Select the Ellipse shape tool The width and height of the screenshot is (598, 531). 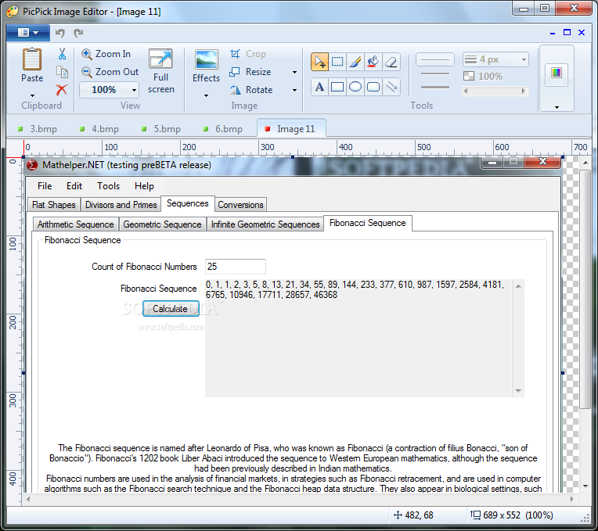(x=355, y=87)
